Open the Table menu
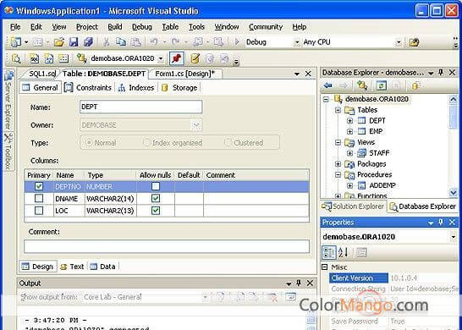462x330 pixels. click(x=170, y=27)
